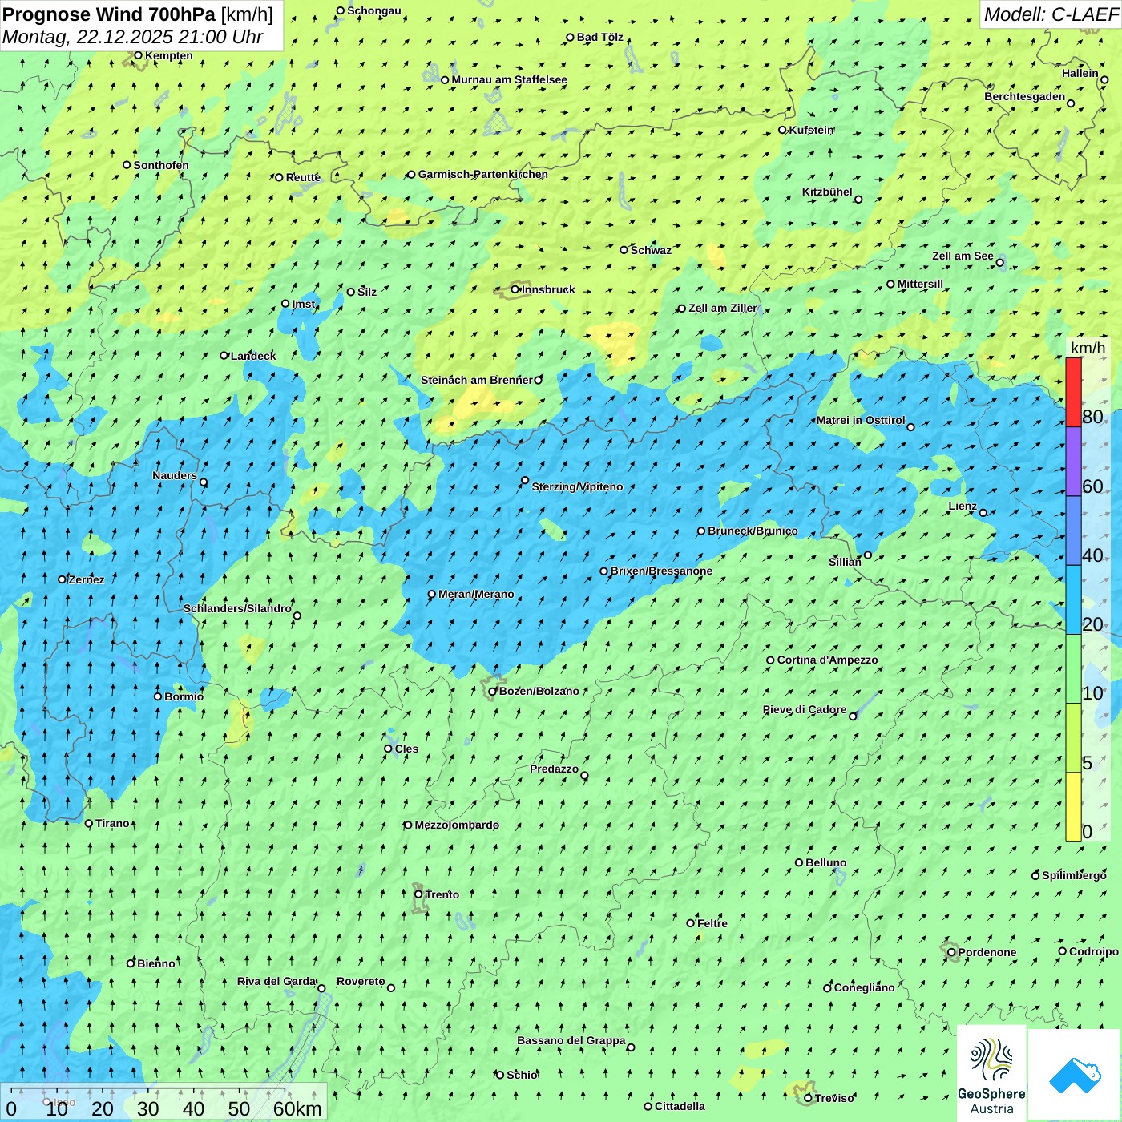The image size is (1122, 1122).
Task: Click the Mittersill town label
Action: tap(920, 284)
